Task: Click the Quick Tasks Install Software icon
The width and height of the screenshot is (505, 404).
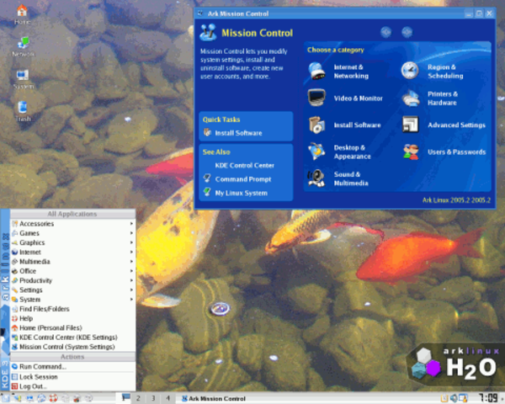Action: click(x=207, y=132)
